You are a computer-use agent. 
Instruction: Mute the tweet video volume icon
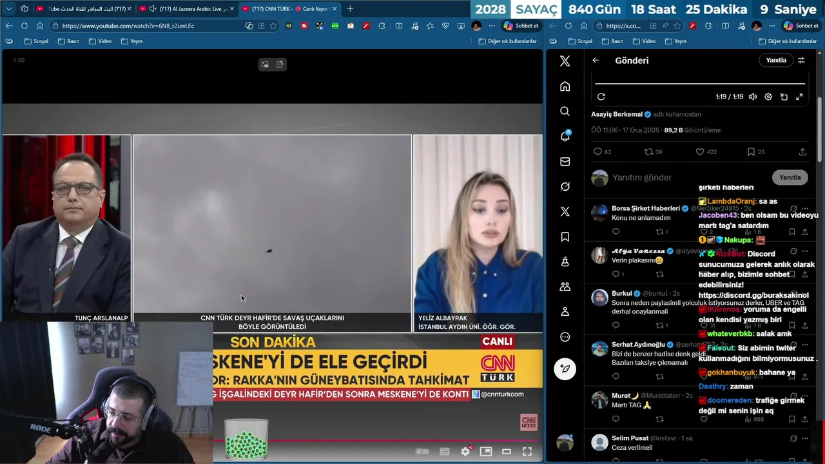coord(753,97)
